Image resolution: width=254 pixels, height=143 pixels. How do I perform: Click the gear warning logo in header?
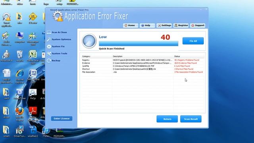click(58, 16)
